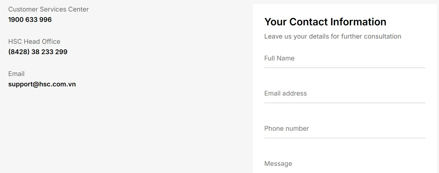Click the underline below the Email address field

click(x=345, y=103)
